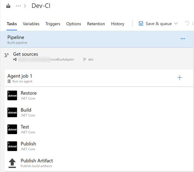Viewport: 194px width, 172px height.
Task: Click the Azure Pipelines icon in breadcrumb
Action: point(8,6)
